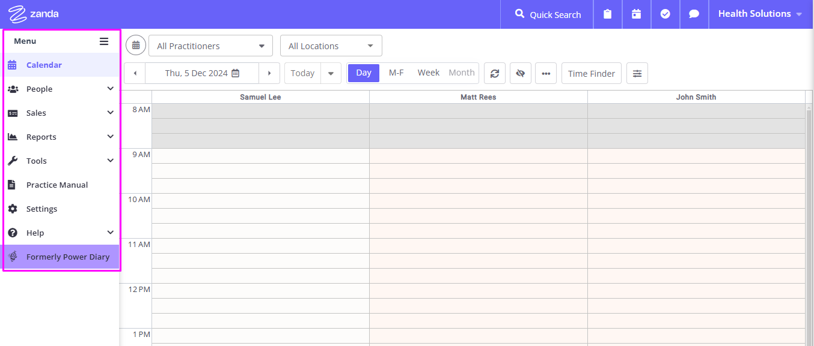The height and width of the screenshot is (346, 814).
Task: Refresh the calendar view
Action: point(494,73)
